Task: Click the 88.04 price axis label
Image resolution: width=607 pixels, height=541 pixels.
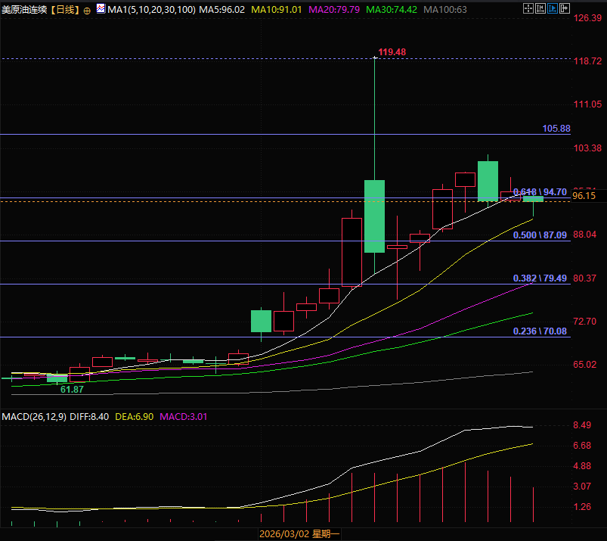Action: click(x=584, y=234)
